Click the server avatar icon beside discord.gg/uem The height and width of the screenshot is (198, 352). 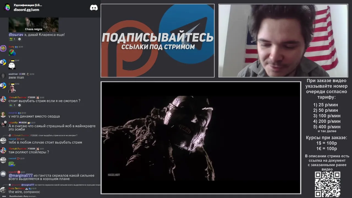point(7,7)
